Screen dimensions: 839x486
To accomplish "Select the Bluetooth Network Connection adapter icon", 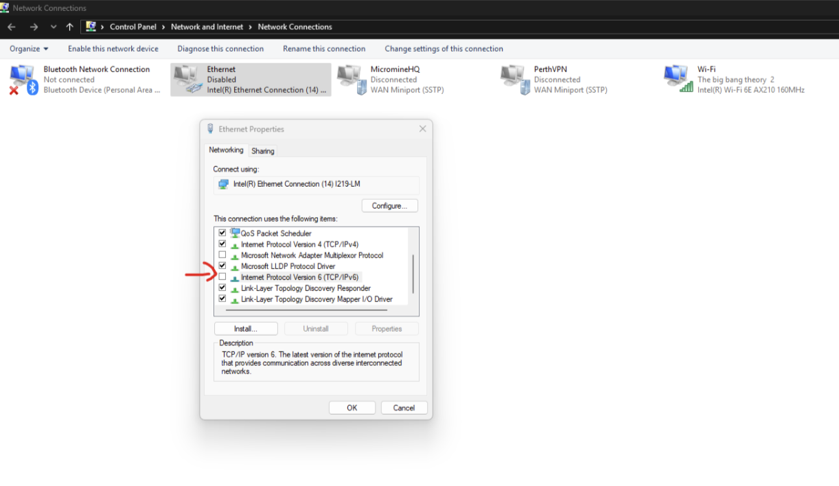I will tap(23, 78).
